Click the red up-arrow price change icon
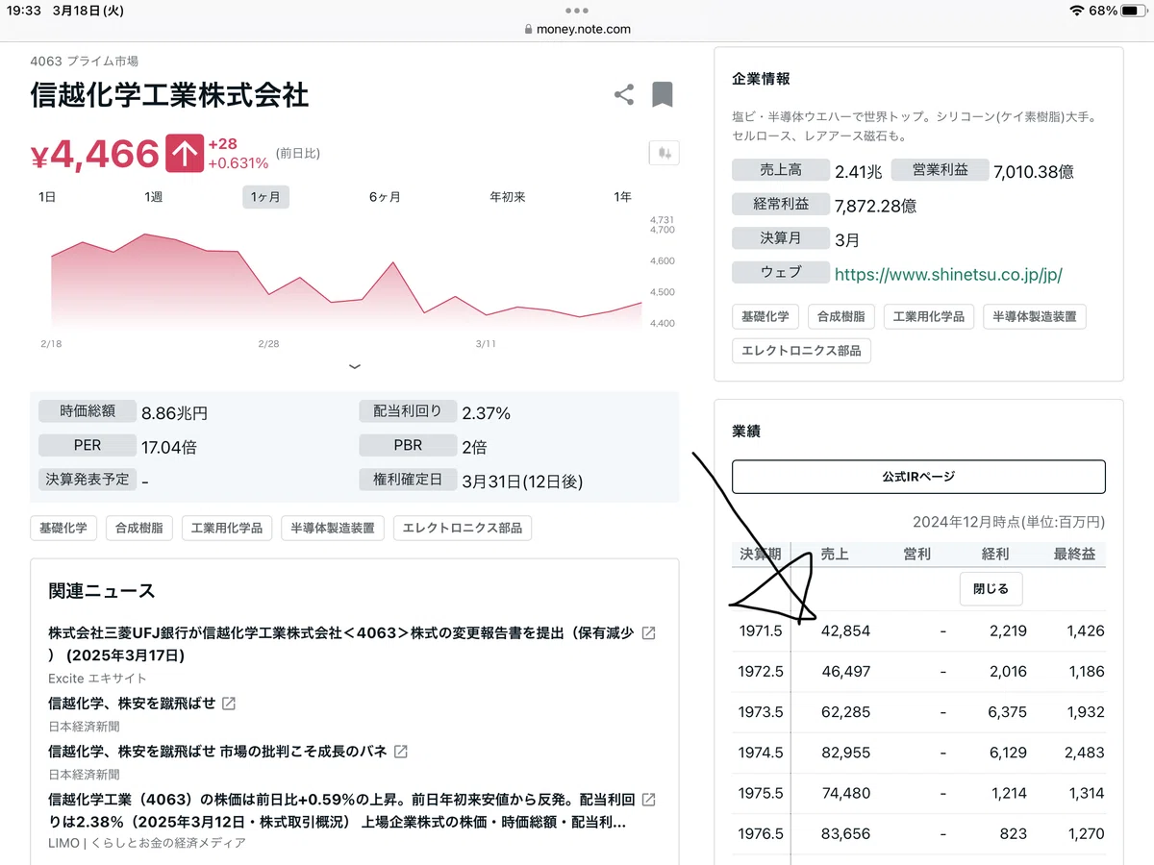Viewport: 1154px width, 865px height. (x=184, y=154)
